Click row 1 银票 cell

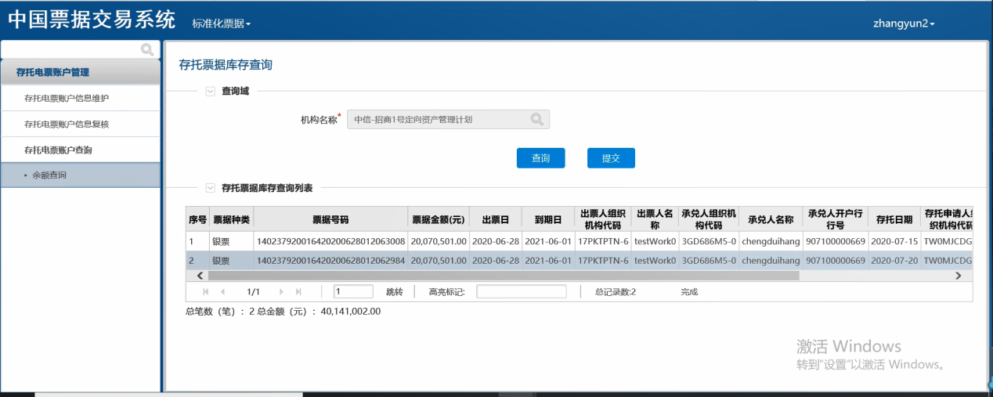pos(231,241)
